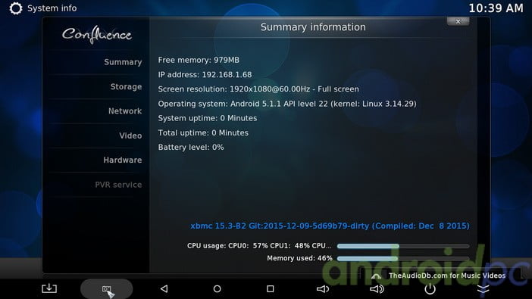Select the Total uptime: 0 Minutes line
Viewport: 532px width, 299px height.
tap(203, 133)
